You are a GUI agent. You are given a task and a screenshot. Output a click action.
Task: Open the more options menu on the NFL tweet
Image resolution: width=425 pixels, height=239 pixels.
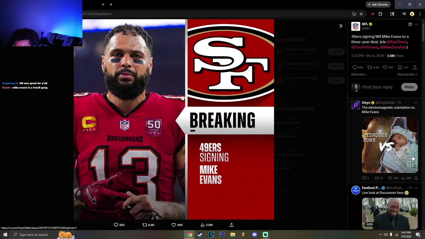(416, 24)
